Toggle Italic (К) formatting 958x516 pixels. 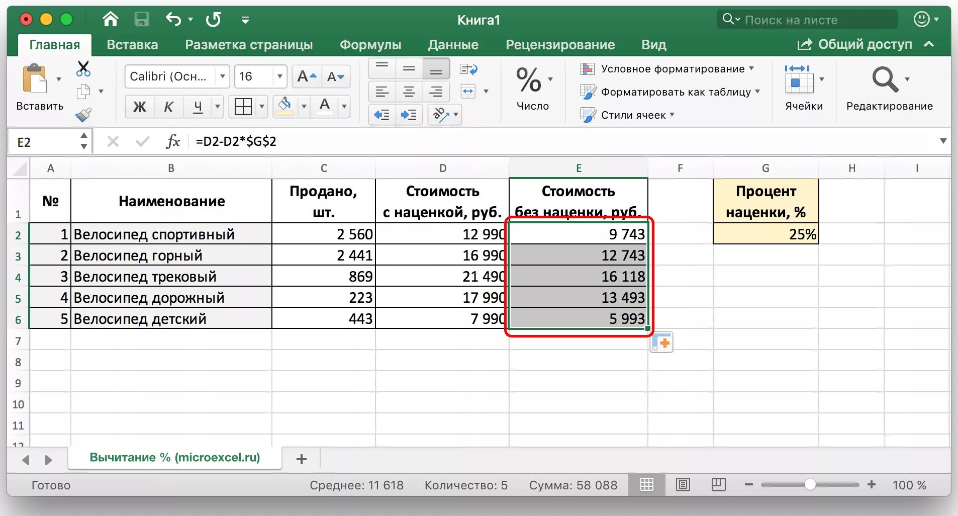[168, 106]
